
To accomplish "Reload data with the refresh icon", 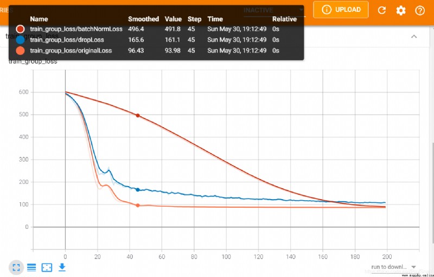I will pyautogui.click(x=382, y=10).
